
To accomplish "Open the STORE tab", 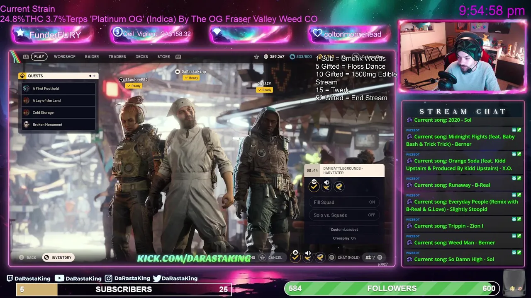I will coord(163,57).
